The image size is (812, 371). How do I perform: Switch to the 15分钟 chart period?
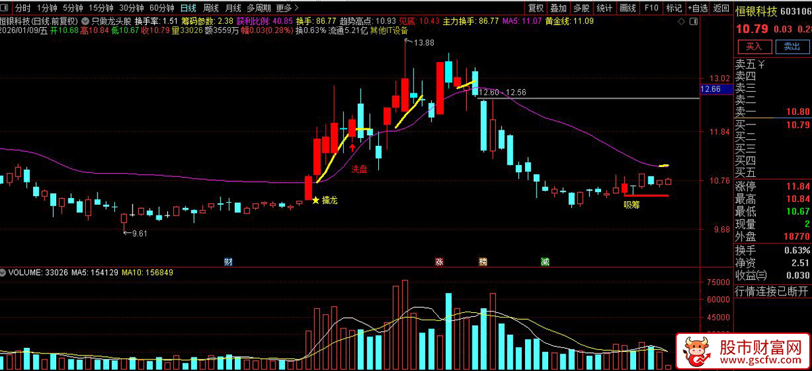click(x=101, y=8)
